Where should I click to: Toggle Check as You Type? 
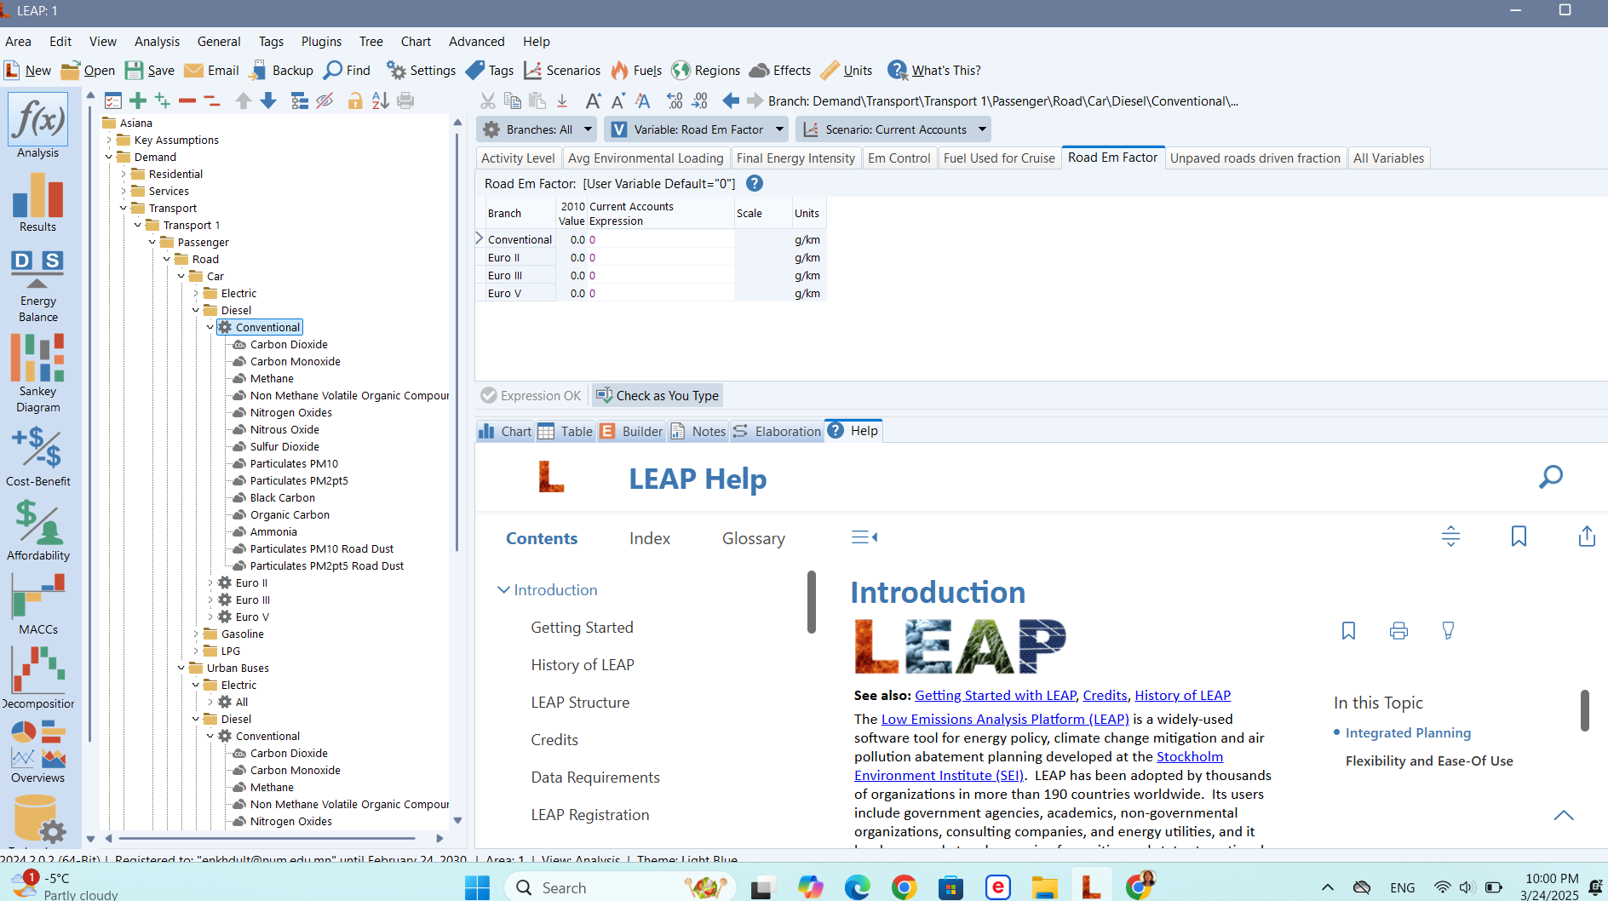(658, 395)
